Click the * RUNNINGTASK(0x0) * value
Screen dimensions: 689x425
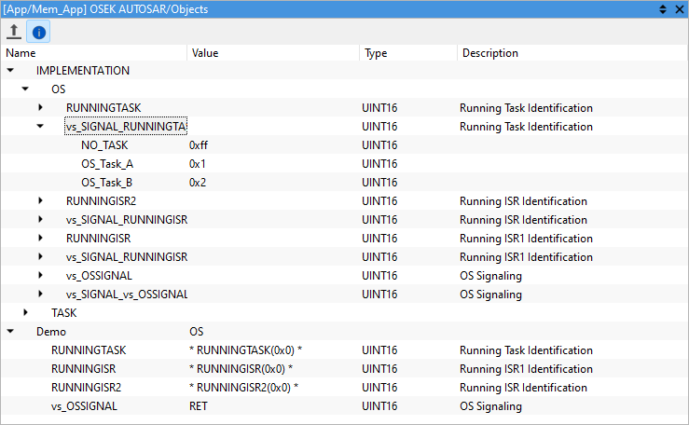(245, 350)
